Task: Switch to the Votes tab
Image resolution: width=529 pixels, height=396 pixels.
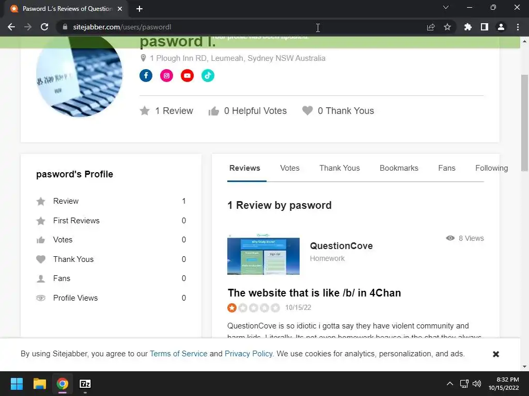Action: tap(290, 168)
